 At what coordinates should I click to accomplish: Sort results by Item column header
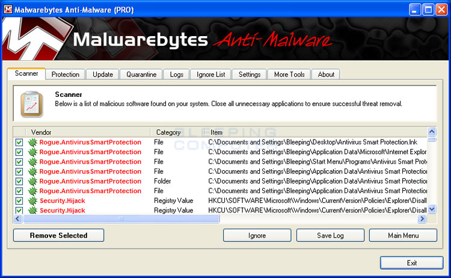click(318, 132)
